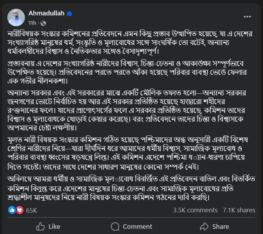Click the last paragraph of the post

pyautogui.click(x=131, y=188)
